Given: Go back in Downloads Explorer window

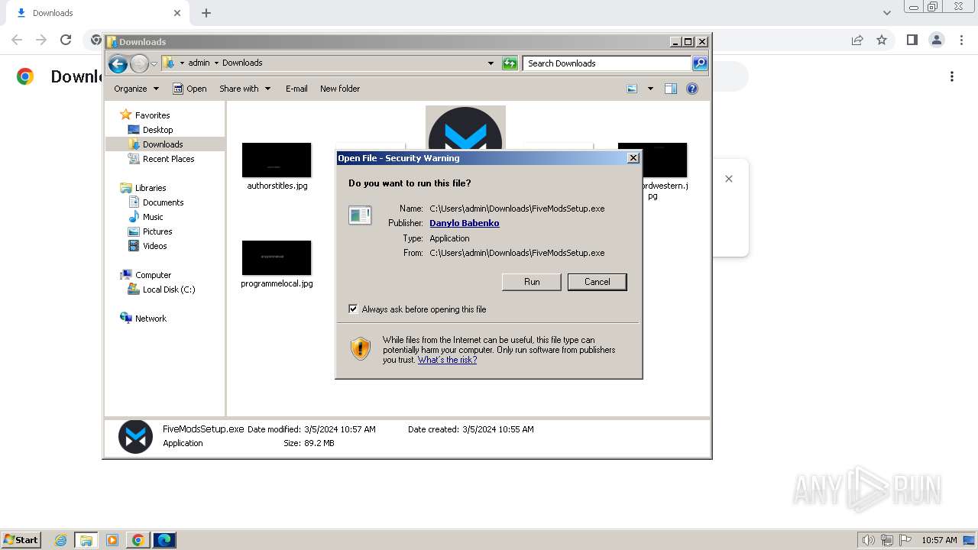Looking at the screenshot, I should click(x=118, y=63).
